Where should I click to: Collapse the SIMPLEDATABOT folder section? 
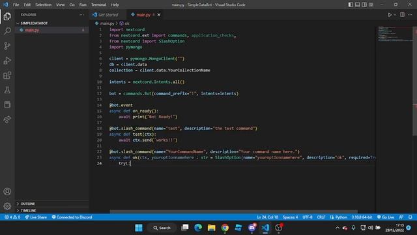pos(52,23)
